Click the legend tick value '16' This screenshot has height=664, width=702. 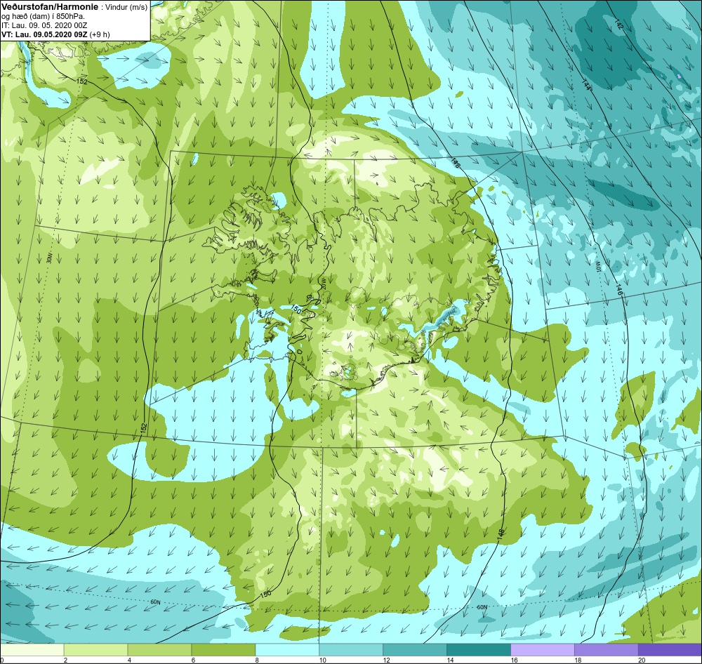click(x=514, y=660)
